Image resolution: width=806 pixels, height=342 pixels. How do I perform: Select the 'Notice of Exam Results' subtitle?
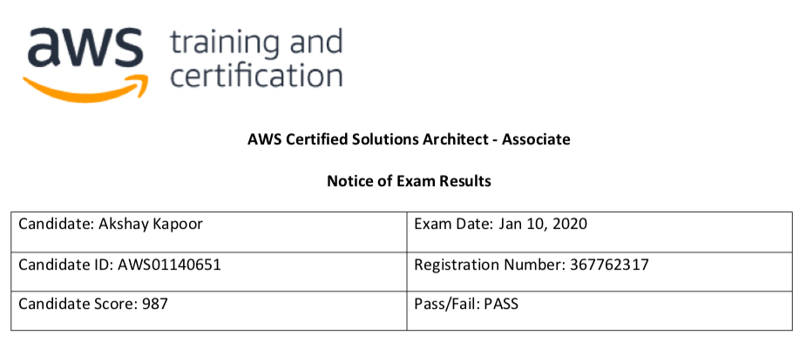[409, 181]
